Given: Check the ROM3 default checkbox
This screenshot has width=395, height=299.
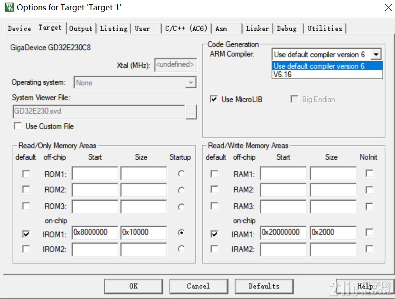Looking at the screenshot, I should [x=26, y=206].
